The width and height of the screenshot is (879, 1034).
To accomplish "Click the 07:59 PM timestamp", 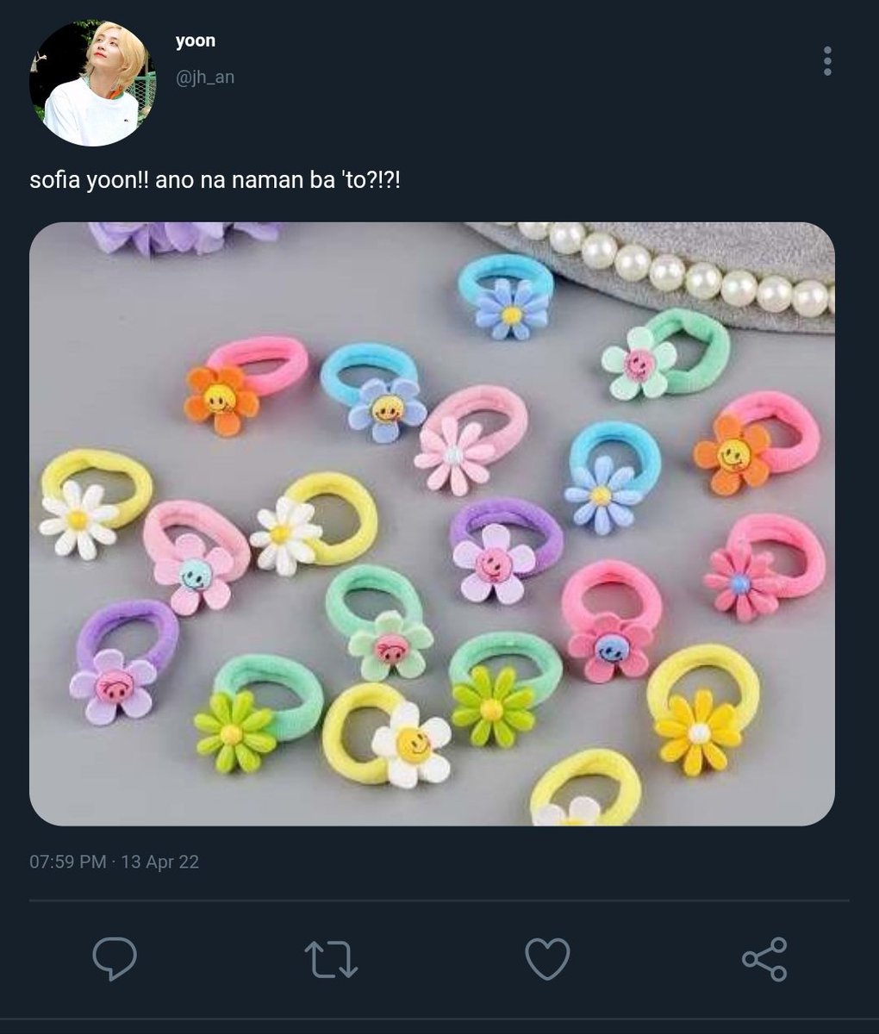I will tap(68, 862).
